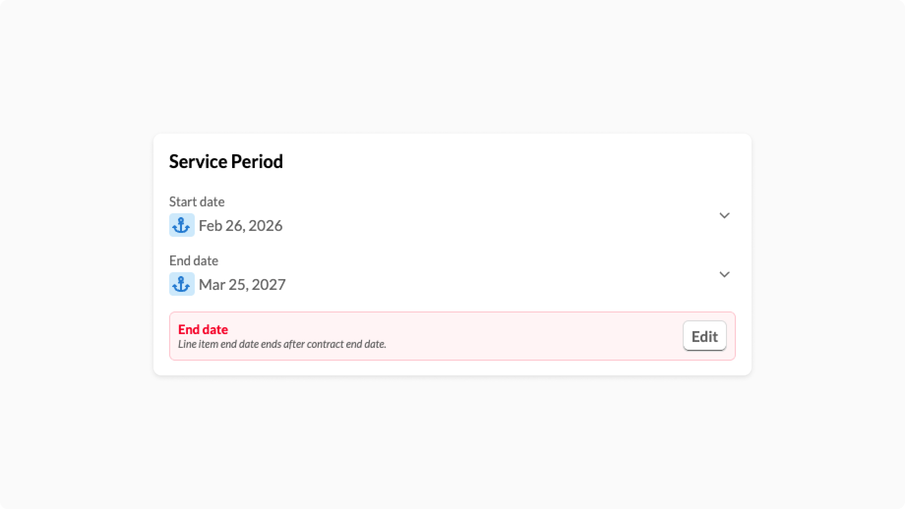Click the gray End date field label
Screen dimensions: 905x509
(x=193, y=260)
